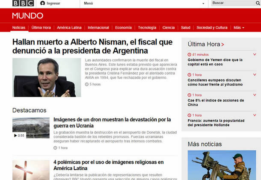Click the search magnifier icon
The width and height of the screenshot is (261, 180).
[258, 3]
